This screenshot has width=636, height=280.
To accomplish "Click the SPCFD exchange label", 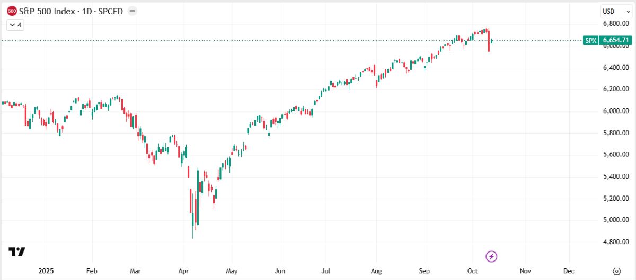I will [110, 11].
